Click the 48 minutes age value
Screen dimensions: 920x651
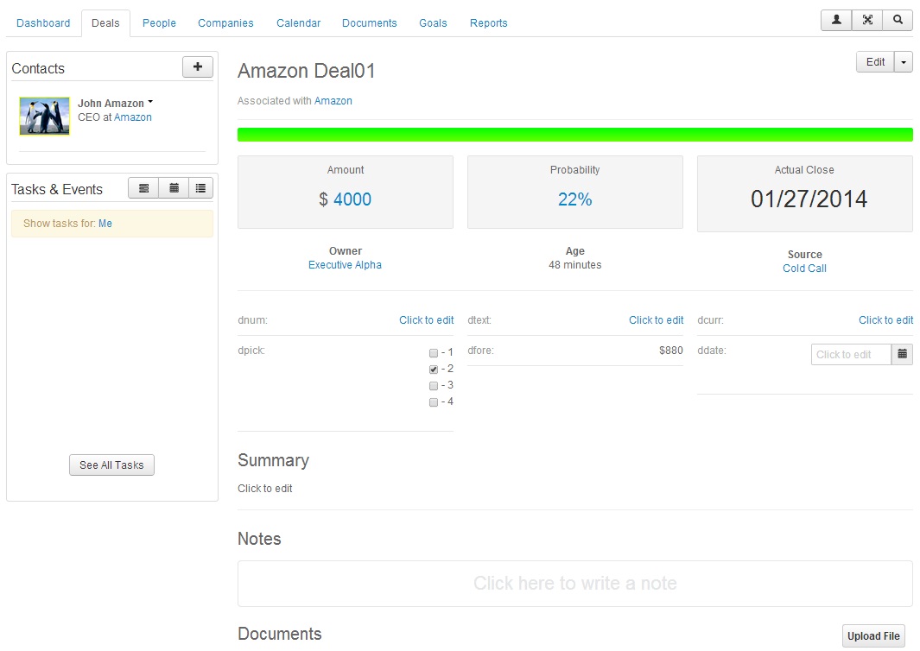point(575,264)
